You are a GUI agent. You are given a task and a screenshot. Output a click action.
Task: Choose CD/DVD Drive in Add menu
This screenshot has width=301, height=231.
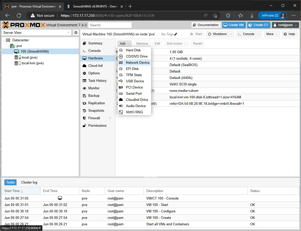tap(134, 56)
